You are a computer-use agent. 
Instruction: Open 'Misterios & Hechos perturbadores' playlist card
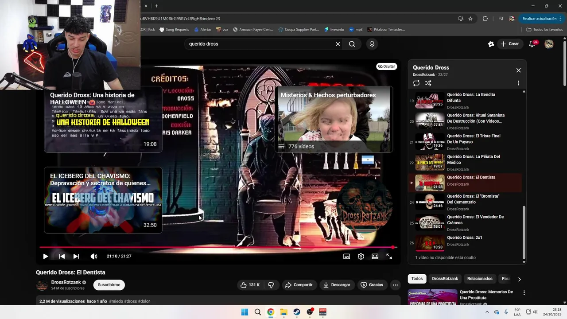point(334,119)
